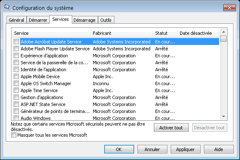Click Arrêté status of Adobe Flash Player
Viewport: 240px width, 160px height.
click(x=162, y=49)
